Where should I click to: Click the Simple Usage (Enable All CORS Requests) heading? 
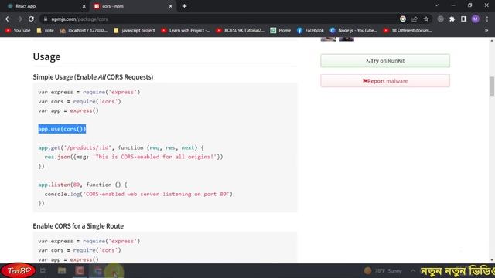[93, 77]
